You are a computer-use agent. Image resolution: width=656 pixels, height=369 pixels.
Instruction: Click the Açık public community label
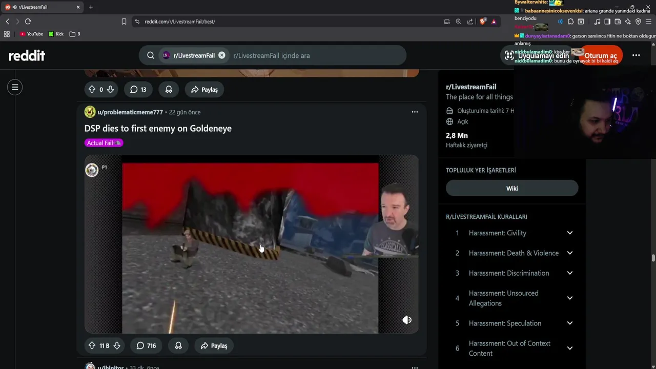pyautogui.click(x=463, y=121)
